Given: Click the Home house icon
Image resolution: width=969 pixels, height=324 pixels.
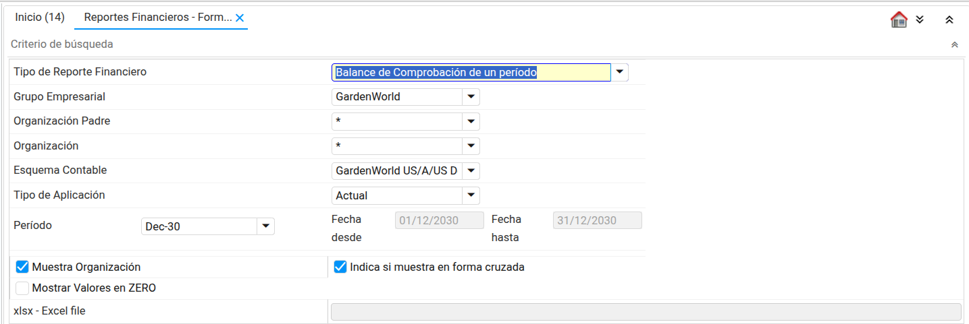Looking at the screenshot, I should 899,20.
